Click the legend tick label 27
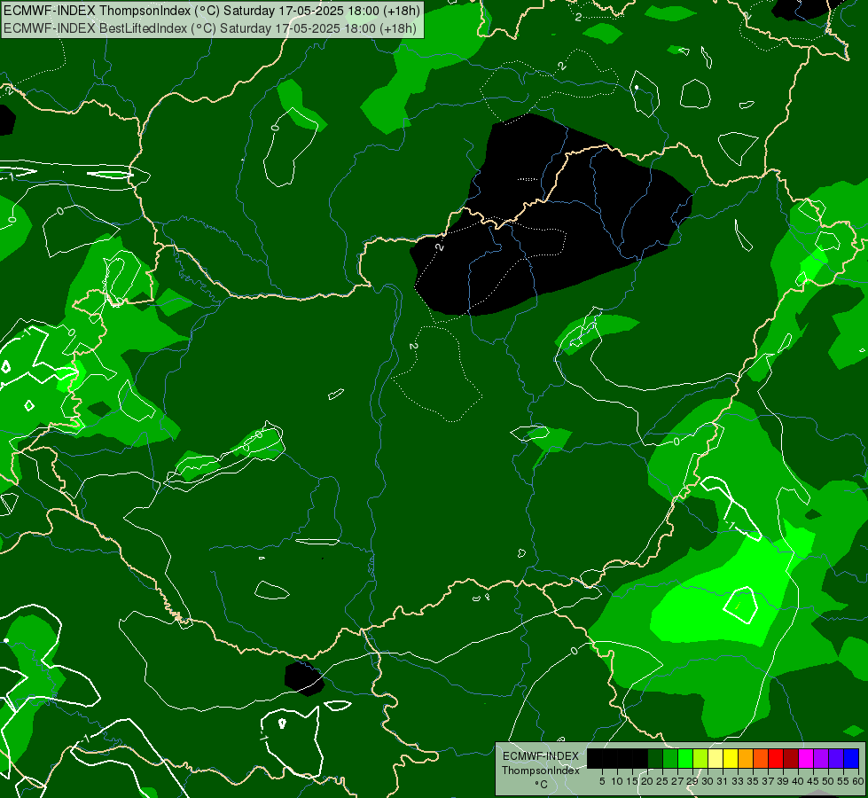 pyautogui.click(x=677, y=781)
